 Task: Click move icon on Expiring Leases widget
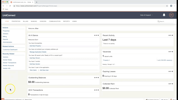pyautogui.click(x=171, y=71)
